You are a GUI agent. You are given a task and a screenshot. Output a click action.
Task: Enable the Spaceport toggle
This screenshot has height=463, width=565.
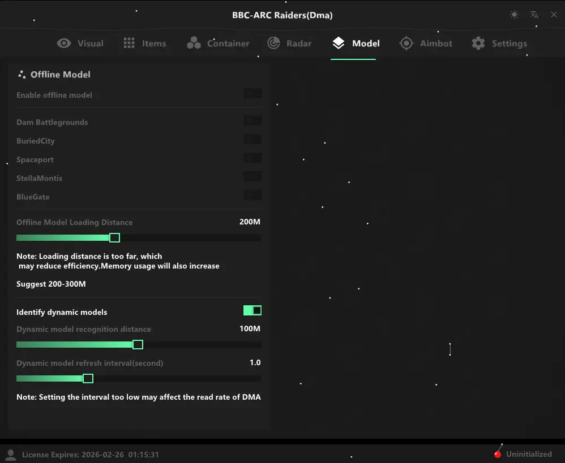[x=252, y=158]
